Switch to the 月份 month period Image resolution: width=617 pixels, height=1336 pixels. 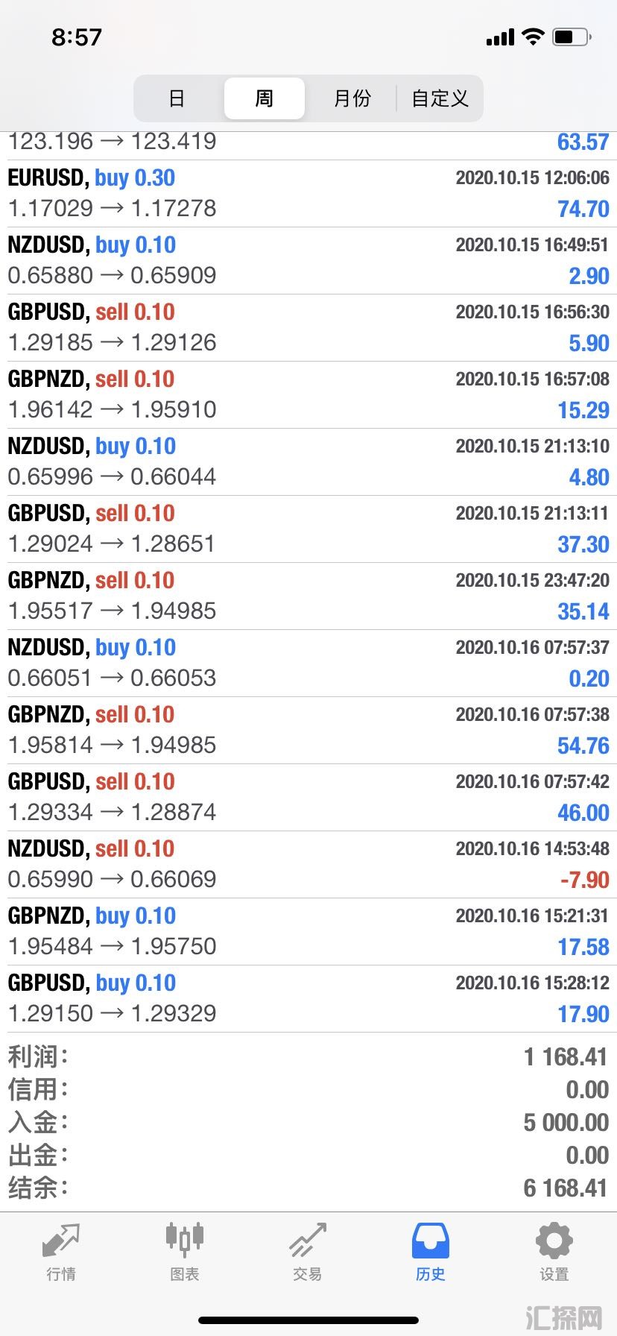[352, 98]
